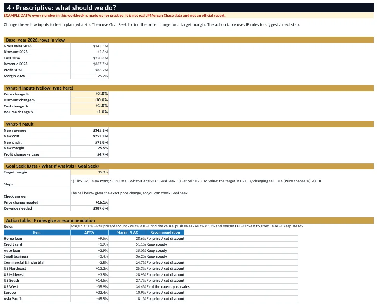377x305 pixels.
Task: Click the Action table section header
Action: click(189, 220)
